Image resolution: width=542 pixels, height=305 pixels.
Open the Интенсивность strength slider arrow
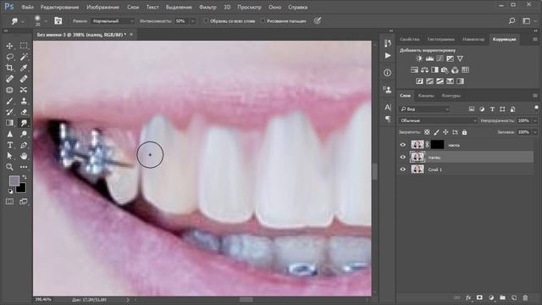pyautogui.click(x=193, y=21)
